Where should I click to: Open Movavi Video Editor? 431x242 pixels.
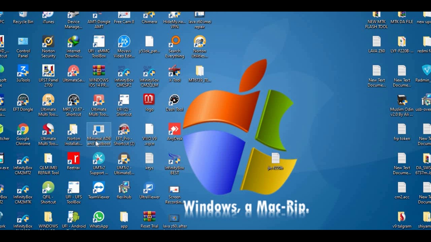[124, 47]
